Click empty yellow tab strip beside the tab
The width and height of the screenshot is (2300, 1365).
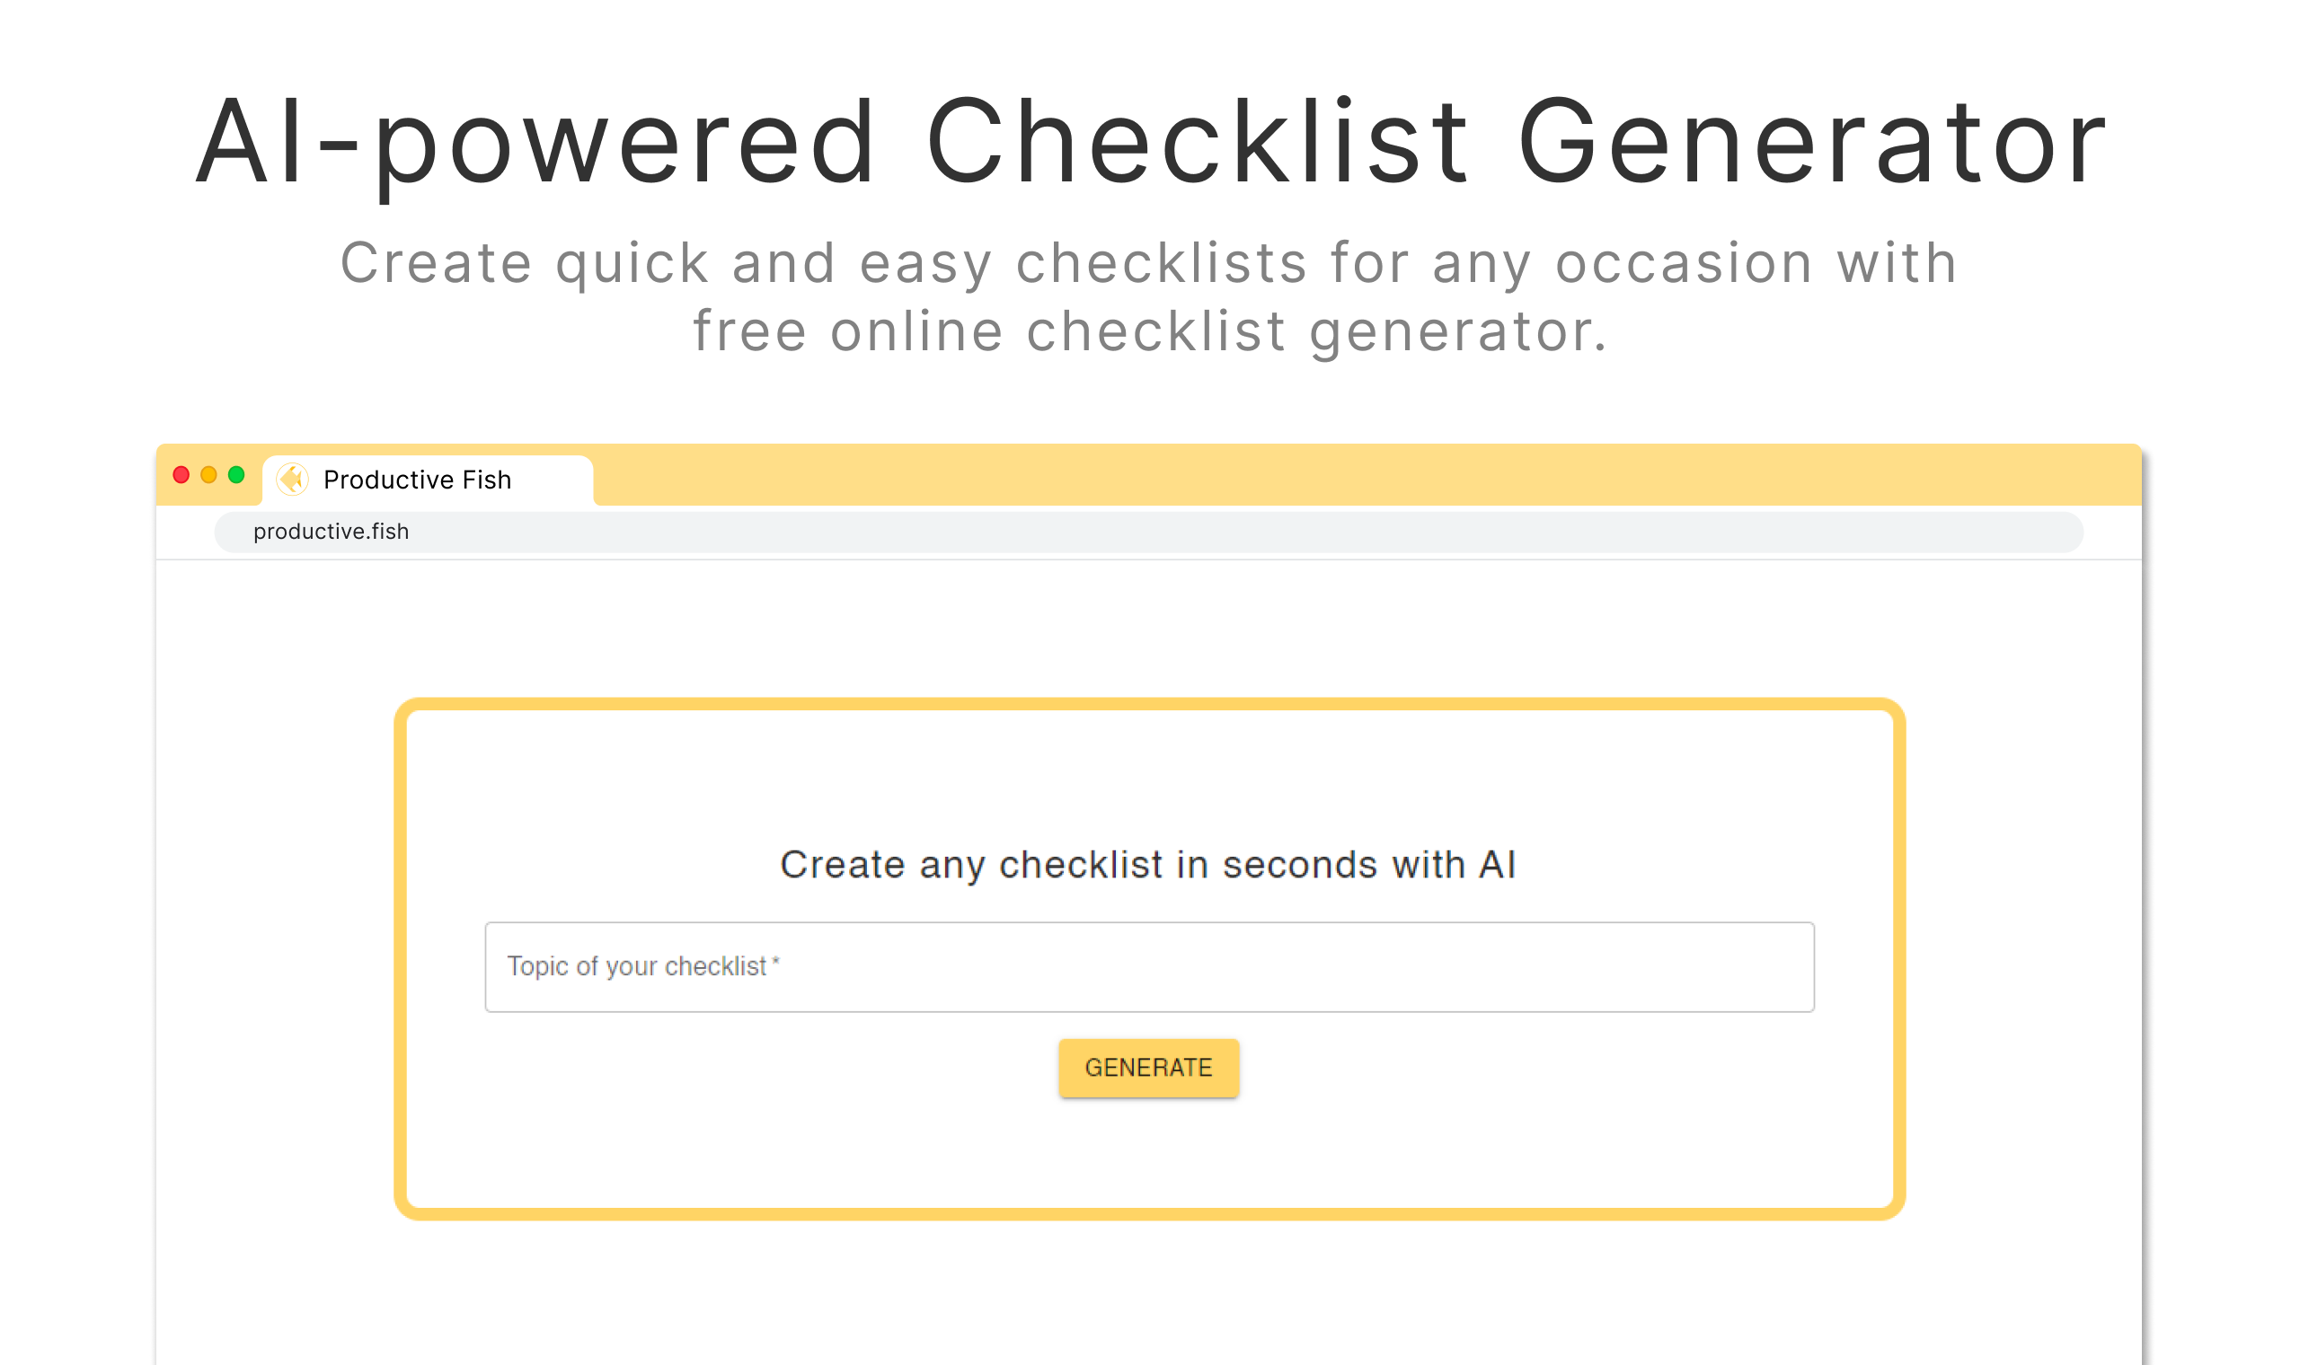(1288, 475)
